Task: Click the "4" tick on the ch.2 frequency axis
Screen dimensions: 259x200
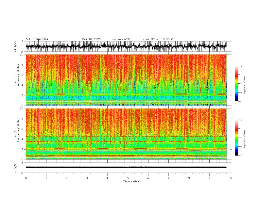Action: pos(23,139)
